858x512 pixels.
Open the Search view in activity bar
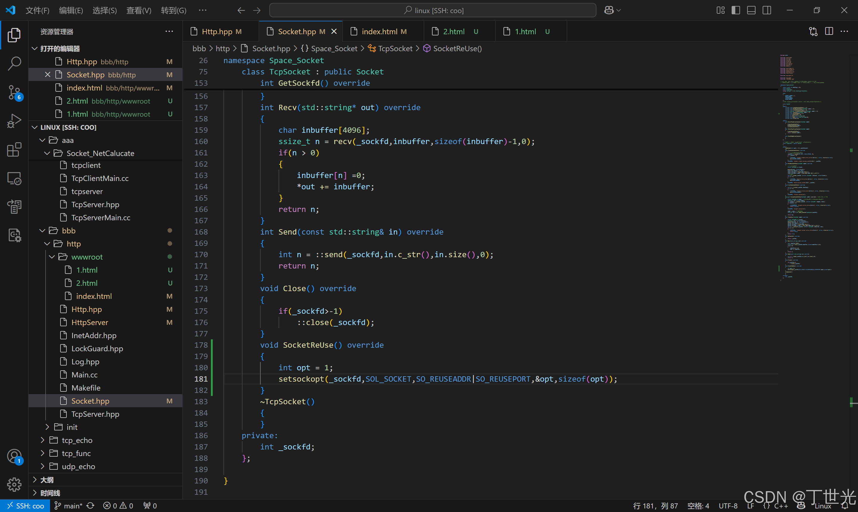click(14, 63)
